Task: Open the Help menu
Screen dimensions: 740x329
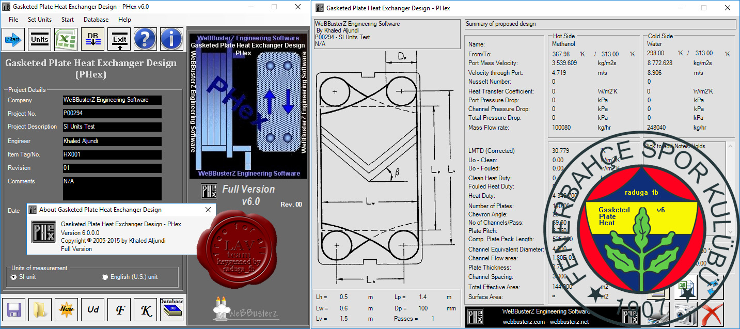Action: (124, 20)
